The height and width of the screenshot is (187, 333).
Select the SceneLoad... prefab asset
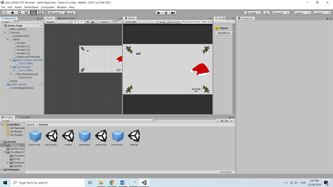(117, 138)
